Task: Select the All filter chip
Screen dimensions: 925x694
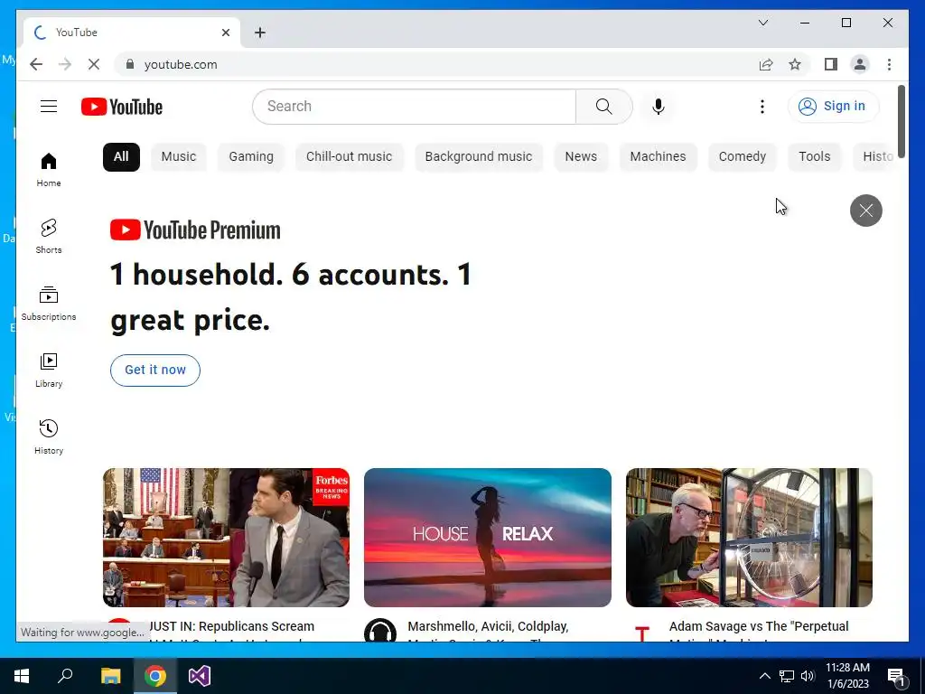Action: [121, 157]
